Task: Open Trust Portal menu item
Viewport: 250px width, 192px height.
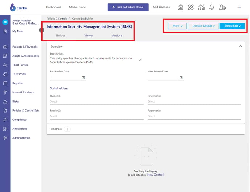Action: [19, 74]
